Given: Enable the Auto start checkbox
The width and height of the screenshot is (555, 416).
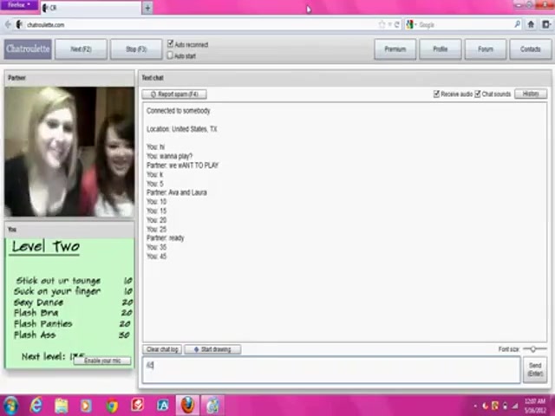Looking at the screenshot, I should [x=171, y=55].
